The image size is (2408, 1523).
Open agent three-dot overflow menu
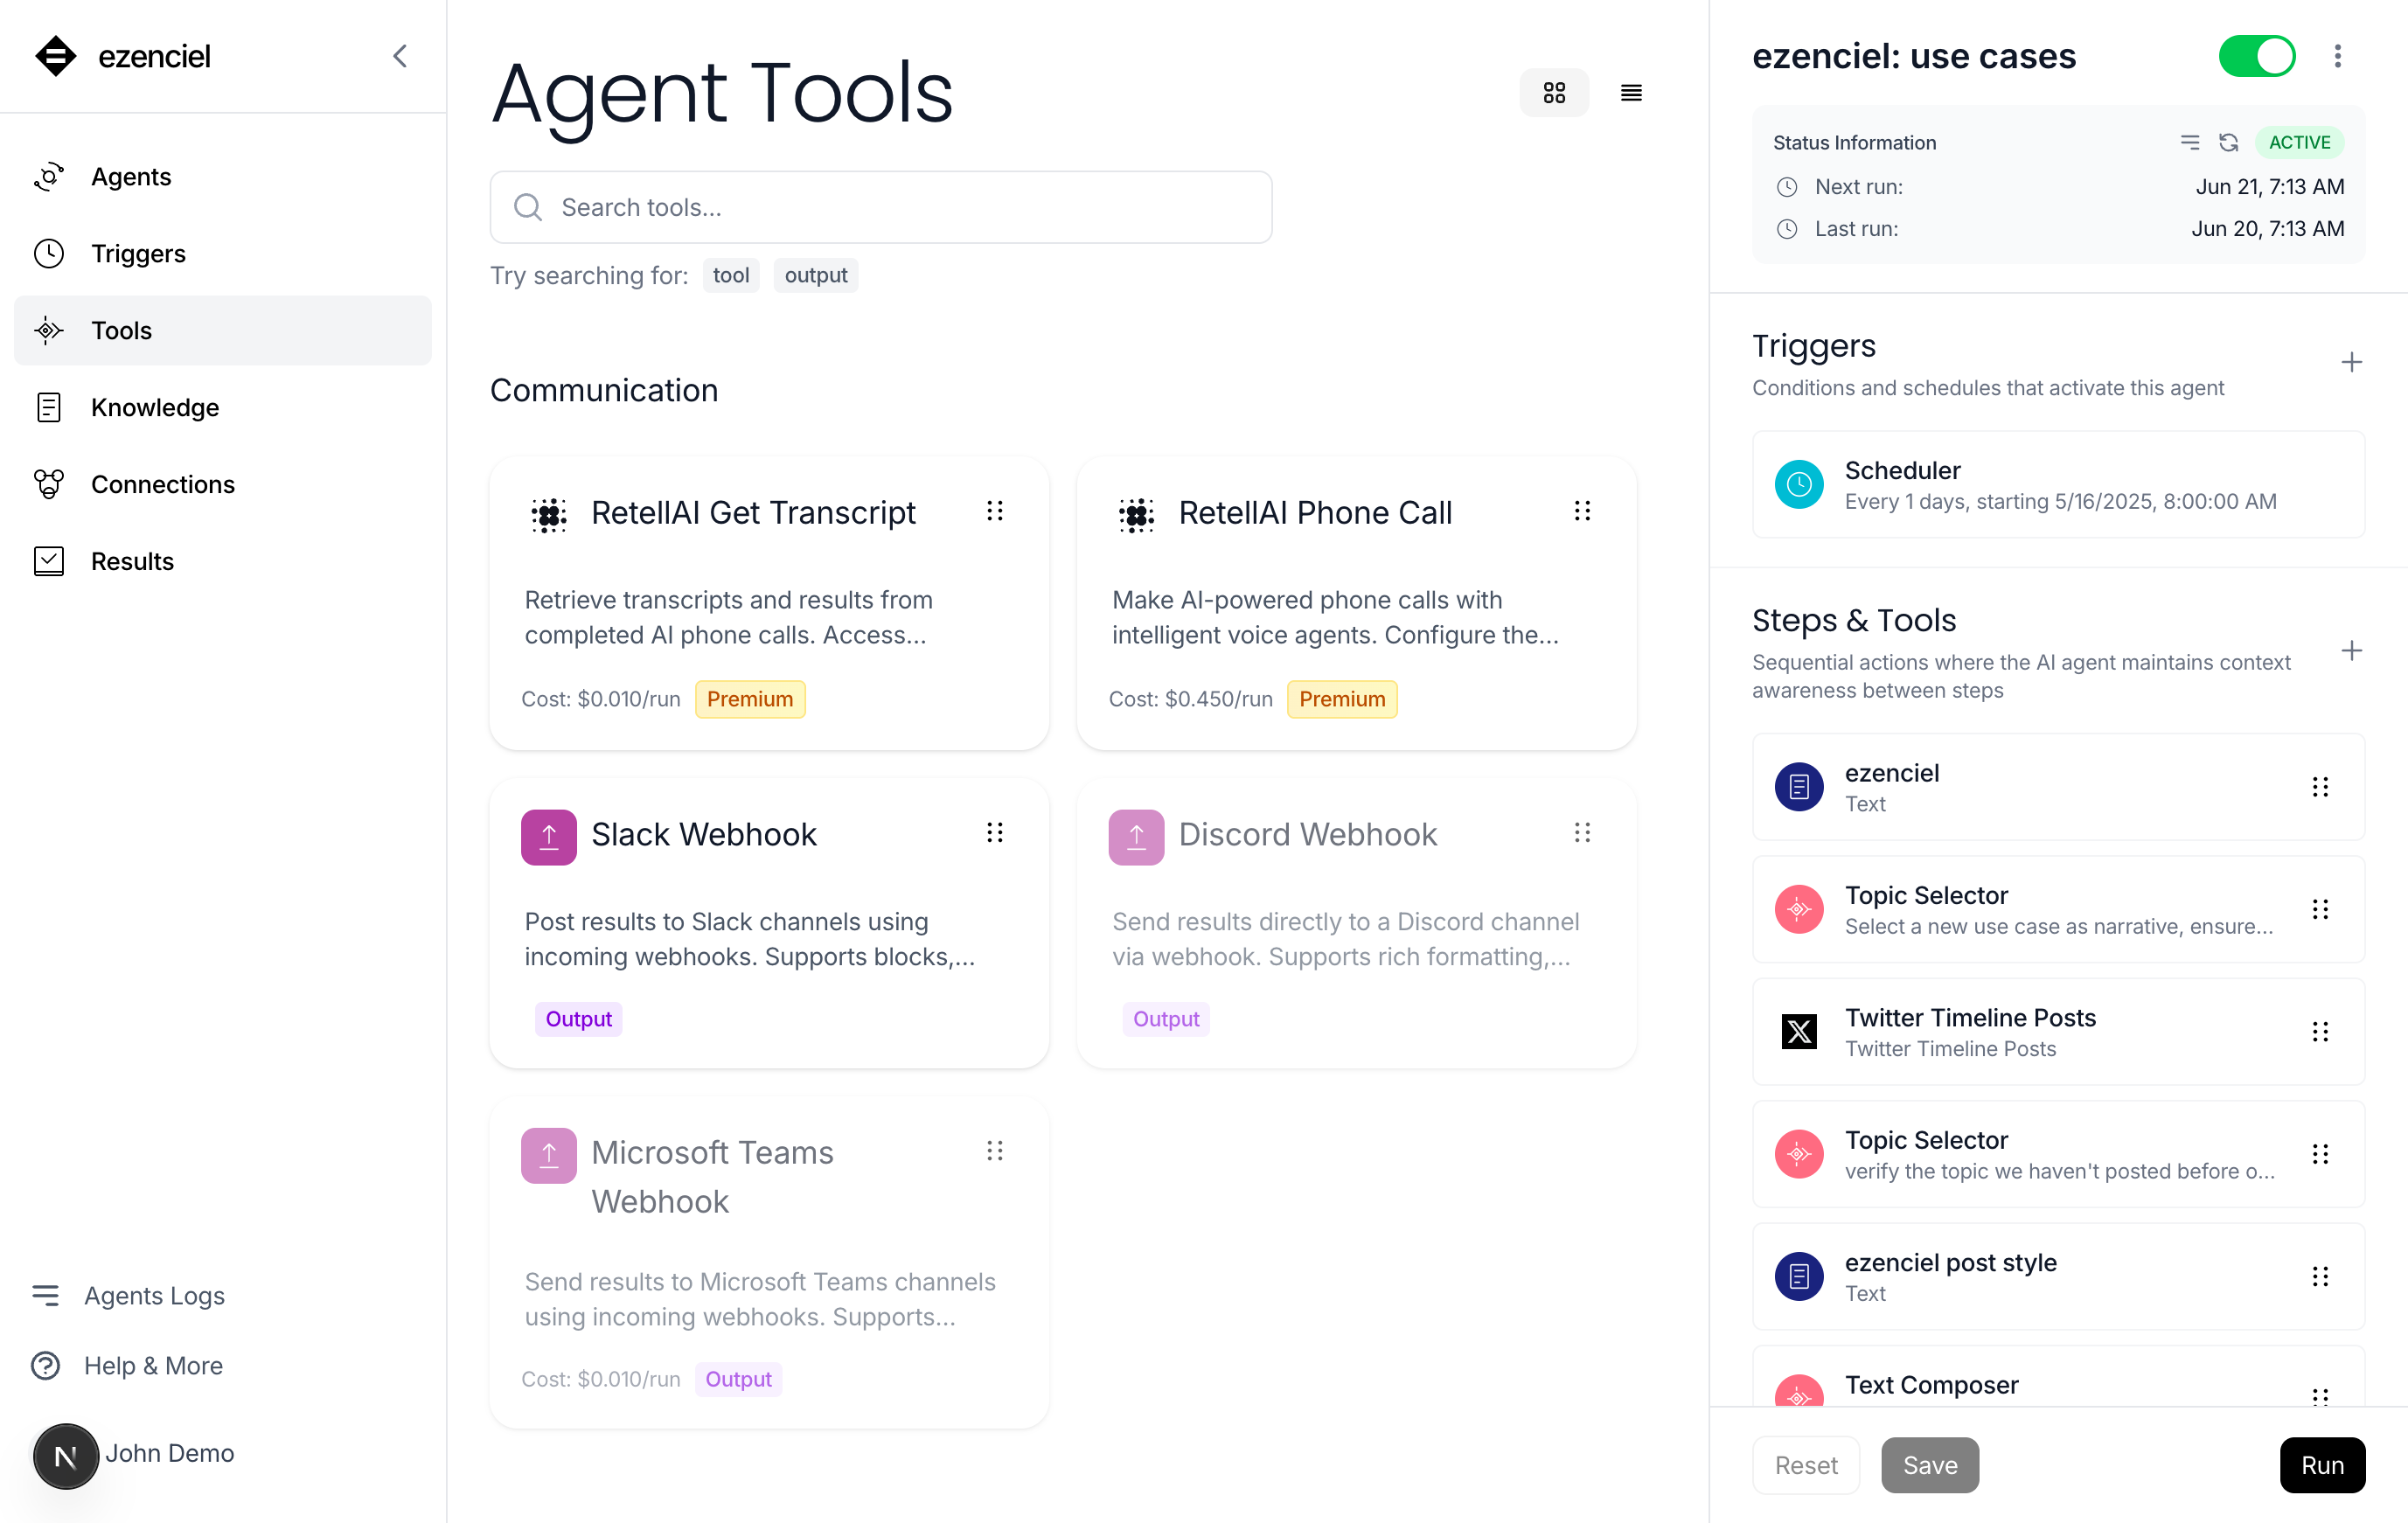tap(2337, 56)
